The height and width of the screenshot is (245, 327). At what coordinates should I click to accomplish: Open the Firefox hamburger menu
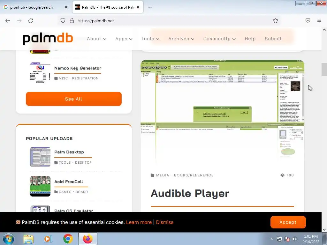pos(319,20)
